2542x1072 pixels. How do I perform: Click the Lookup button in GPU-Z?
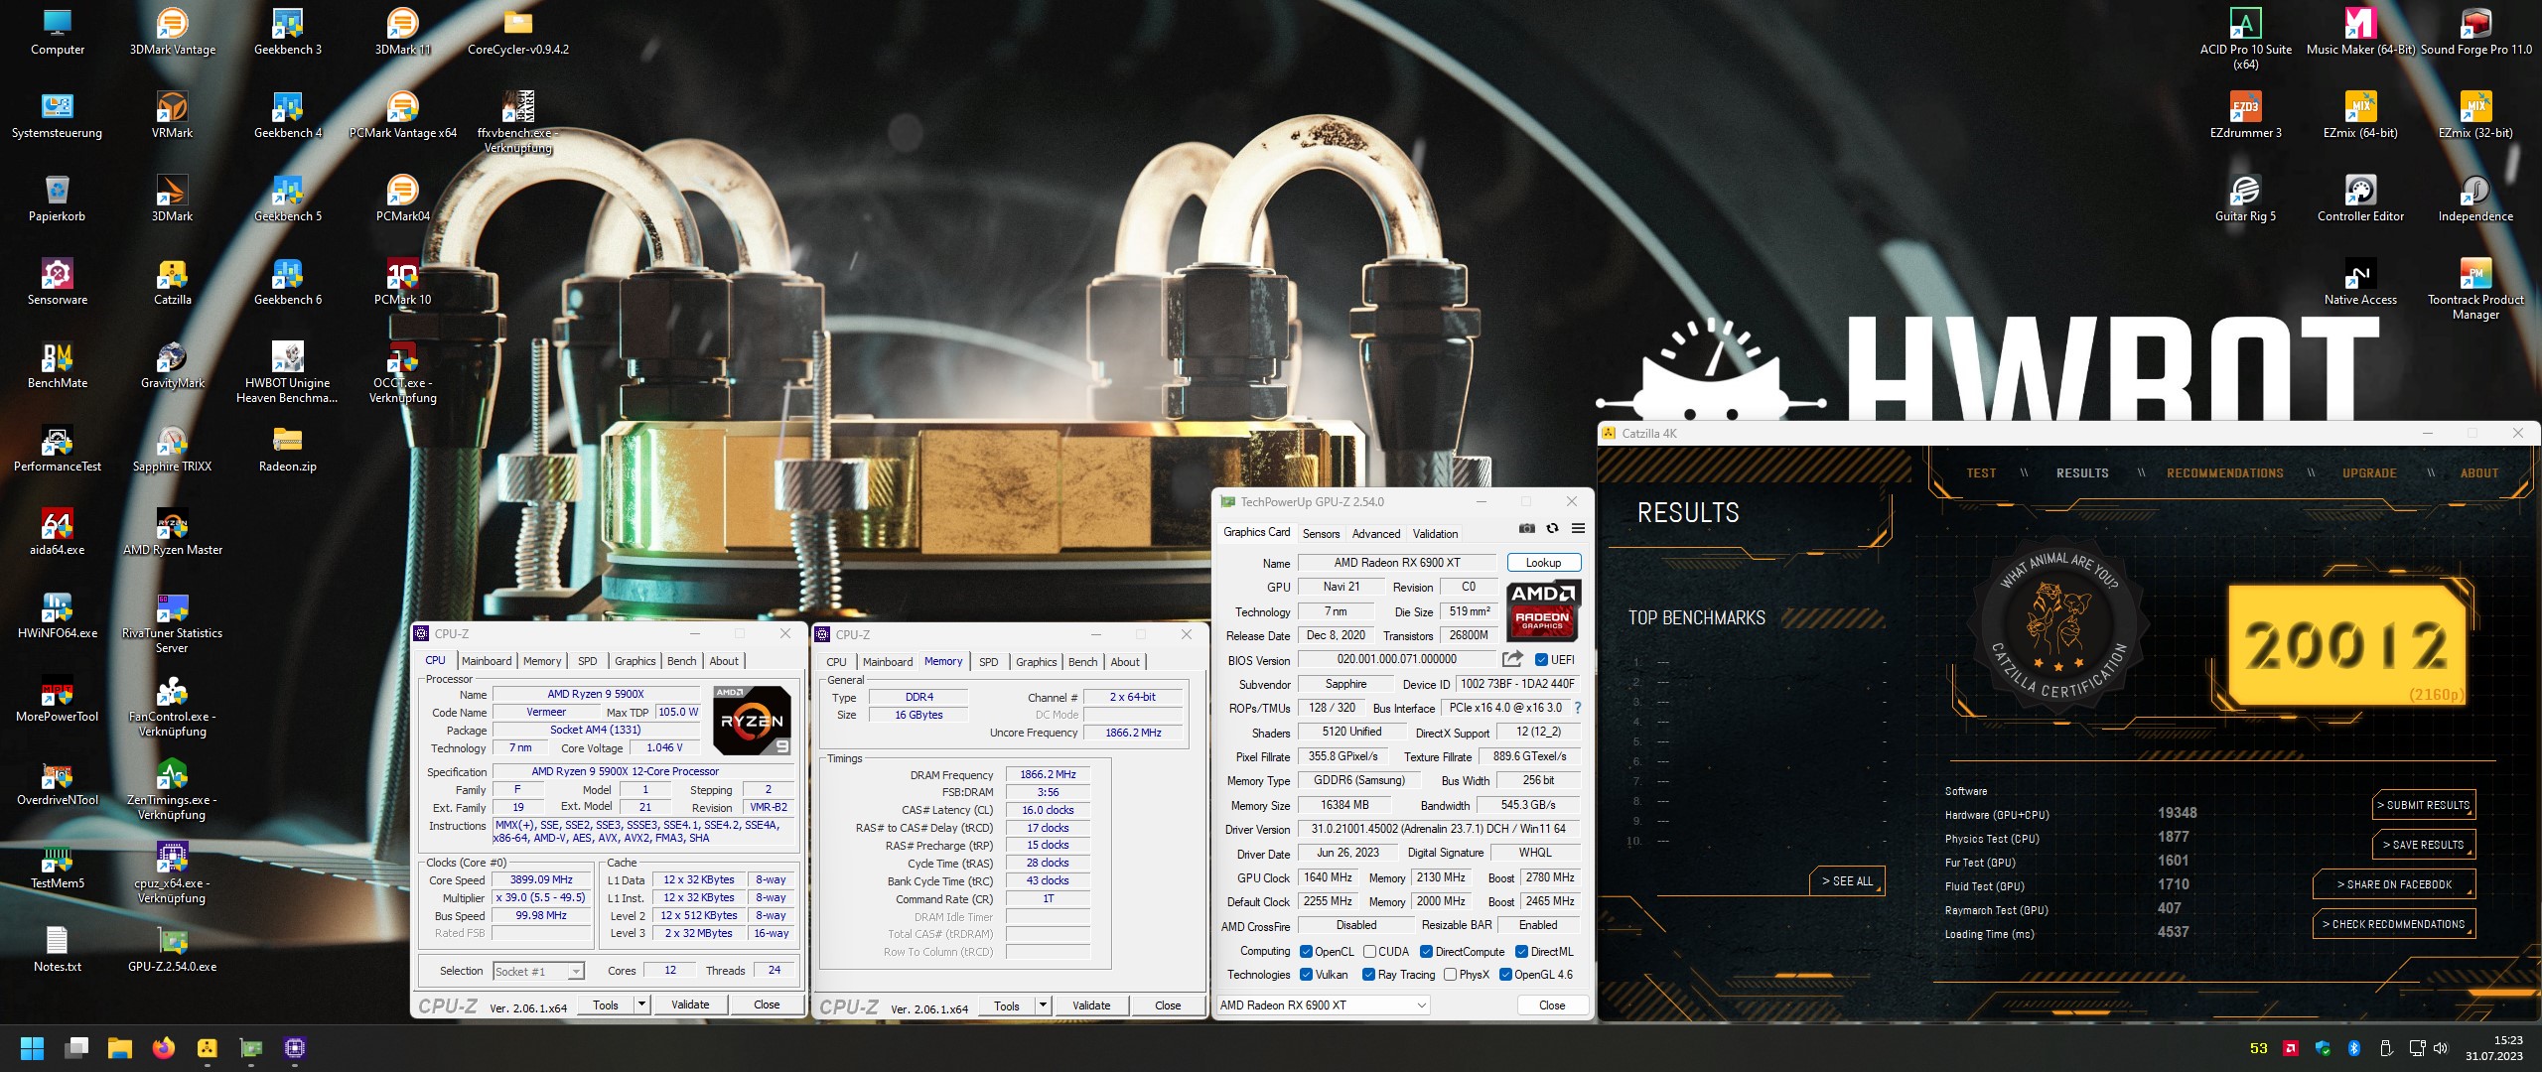[x=1543, y=563]
